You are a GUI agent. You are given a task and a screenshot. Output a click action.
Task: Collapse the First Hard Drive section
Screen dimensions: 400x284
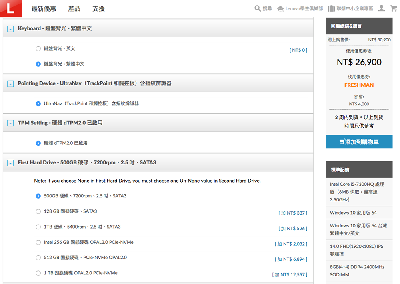(x=10, y=163)
